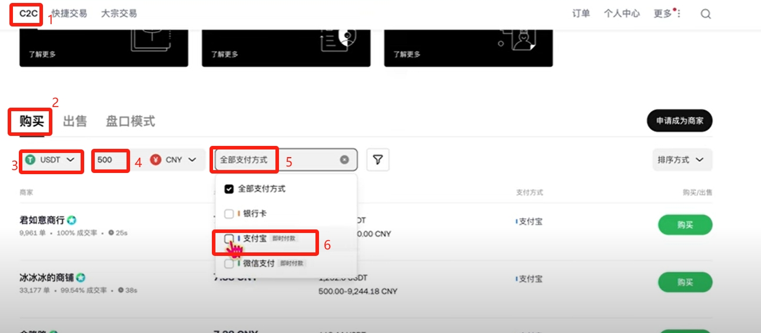Click verified badge beside 君如意商行
Viewport: 761px width, 333px height.
pyautogui.click(x=72, y=221)
